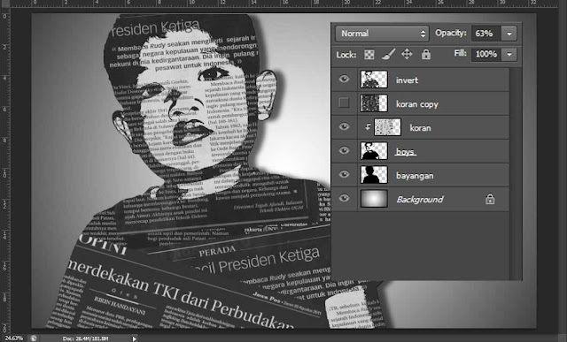Viewport: 567px width, 342px height.
Task: Click the lock position move icon
Action: (407, 54)
